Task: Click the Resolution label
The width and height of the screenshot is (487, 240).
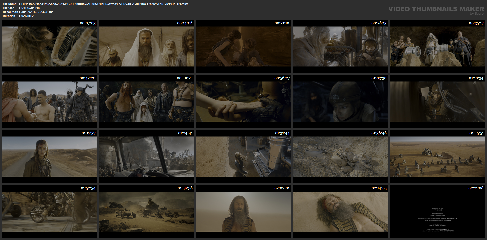Action: (x=10, y=12)
